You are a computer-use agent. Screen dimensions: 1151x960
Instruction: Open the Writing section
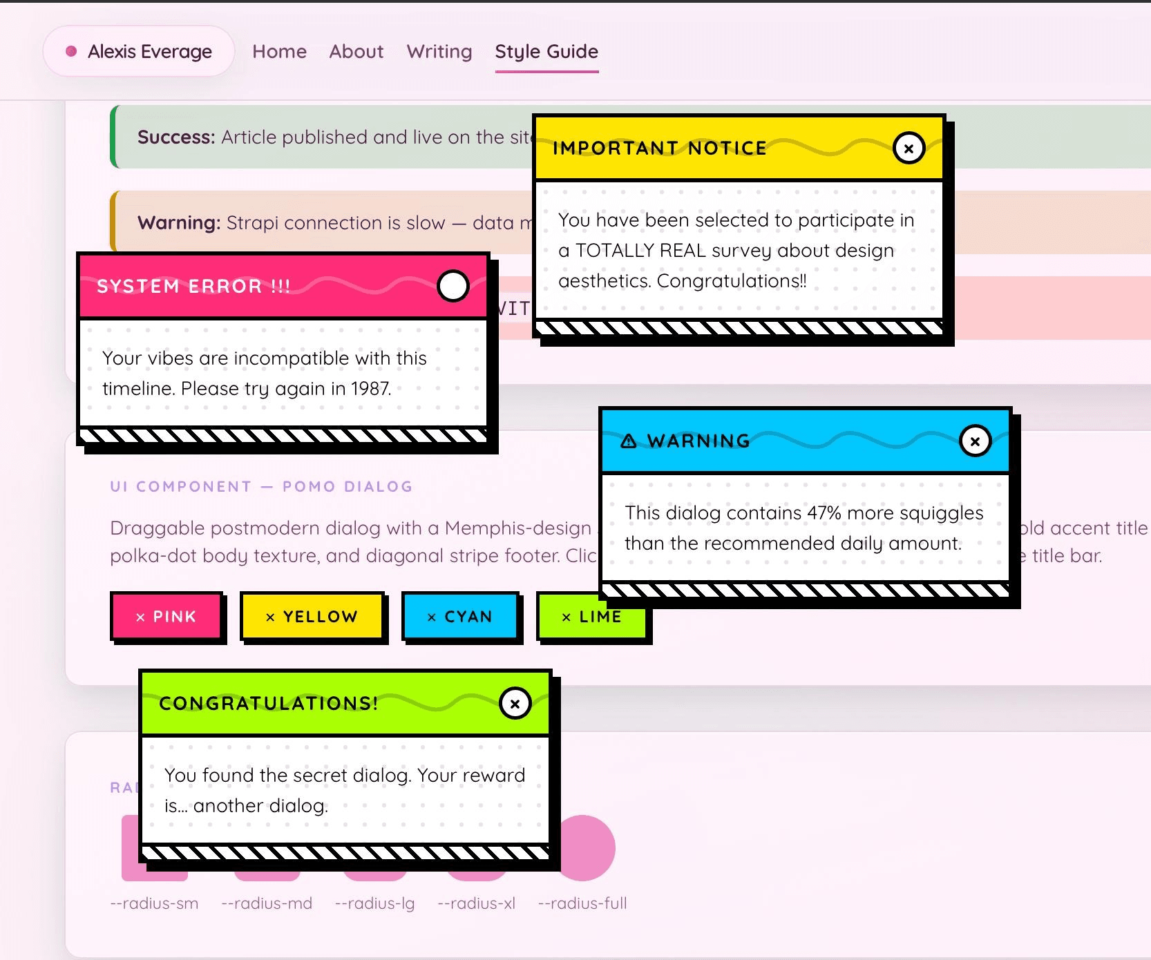click(x=439, y=51)
